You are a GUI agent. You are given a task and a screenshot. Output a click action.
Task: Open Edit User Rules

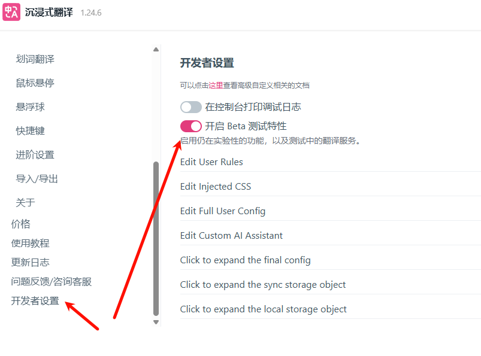pyautogui.click(x=211, y=162)
